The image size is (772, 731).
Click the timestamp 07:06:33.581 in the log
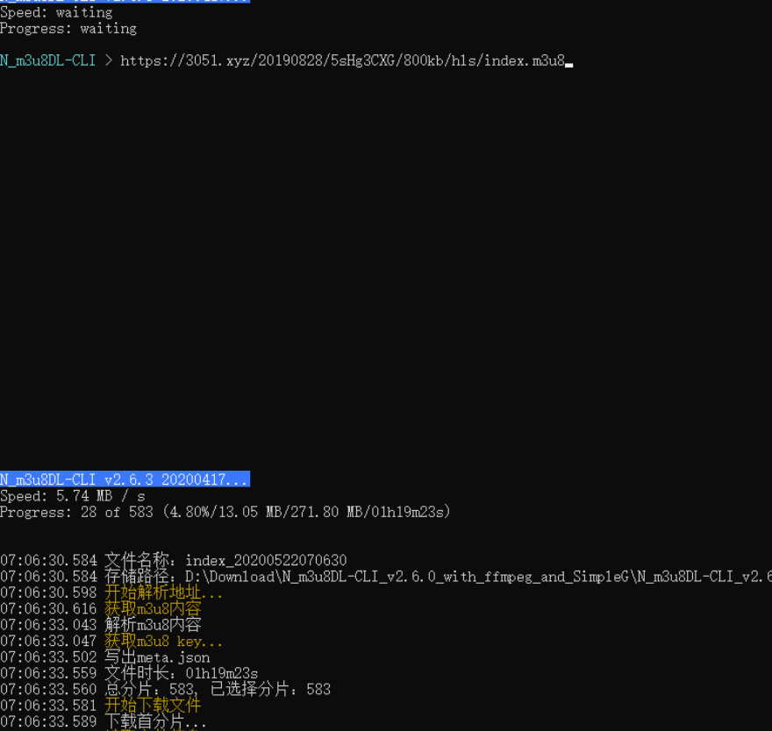50,705
